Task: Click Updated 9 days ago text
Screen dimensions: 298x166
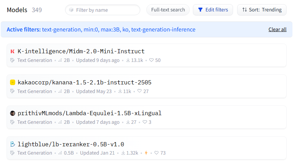Action: point(98,60)
